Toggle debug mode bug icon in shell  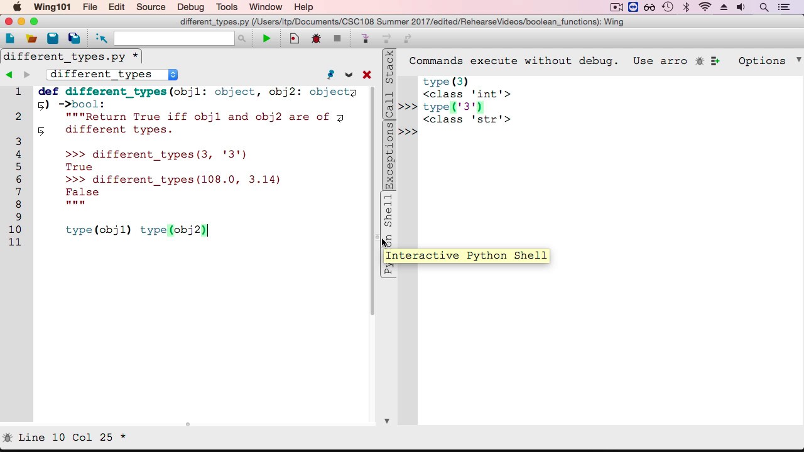700,61
